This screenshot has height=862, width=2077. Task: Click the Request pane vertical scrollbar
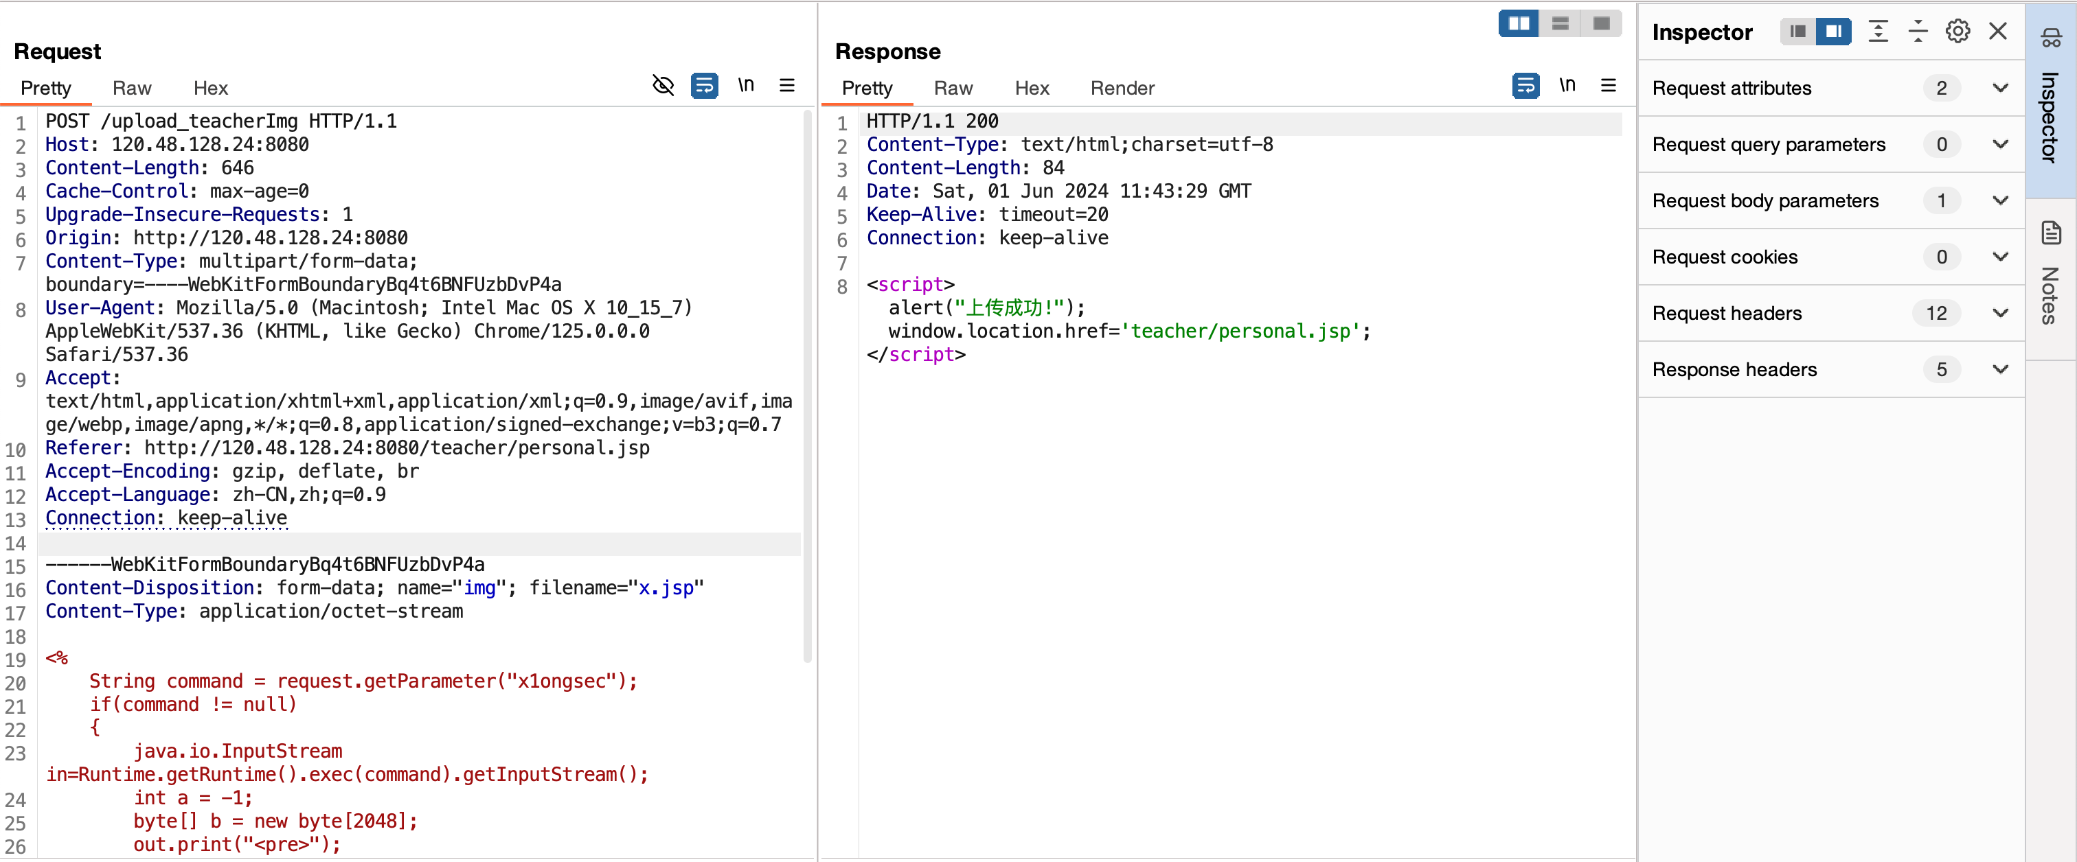pos(807,386)
